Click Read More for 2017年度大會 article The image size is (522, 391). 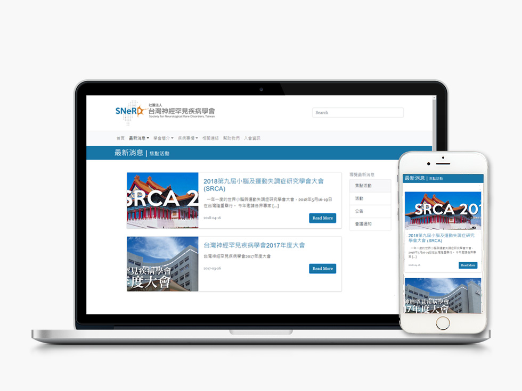(x=322, y=269)
